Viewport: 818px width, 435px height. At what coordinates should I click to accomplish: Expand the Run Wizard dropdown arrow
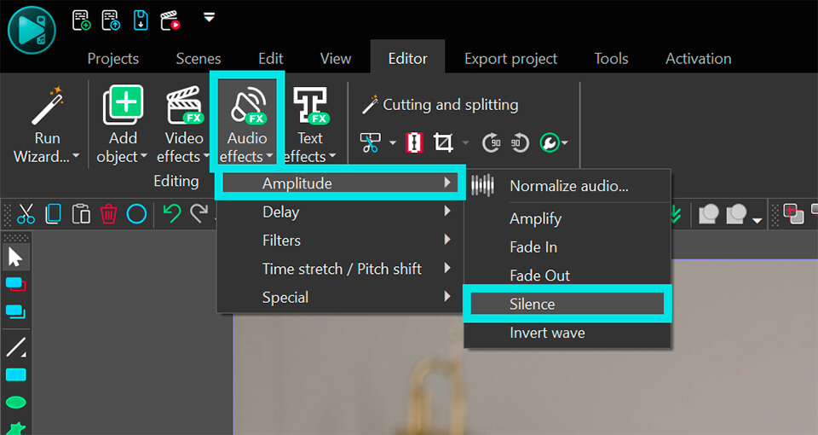pos(76,156)
